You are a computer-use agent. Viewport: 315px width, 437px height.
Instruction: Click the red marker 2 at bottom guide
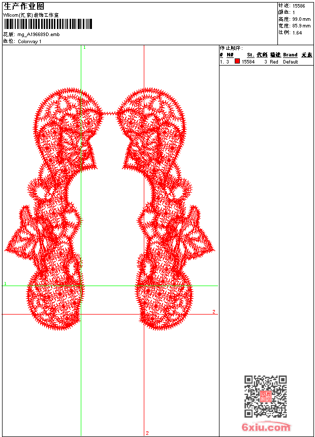coord(147,433)
